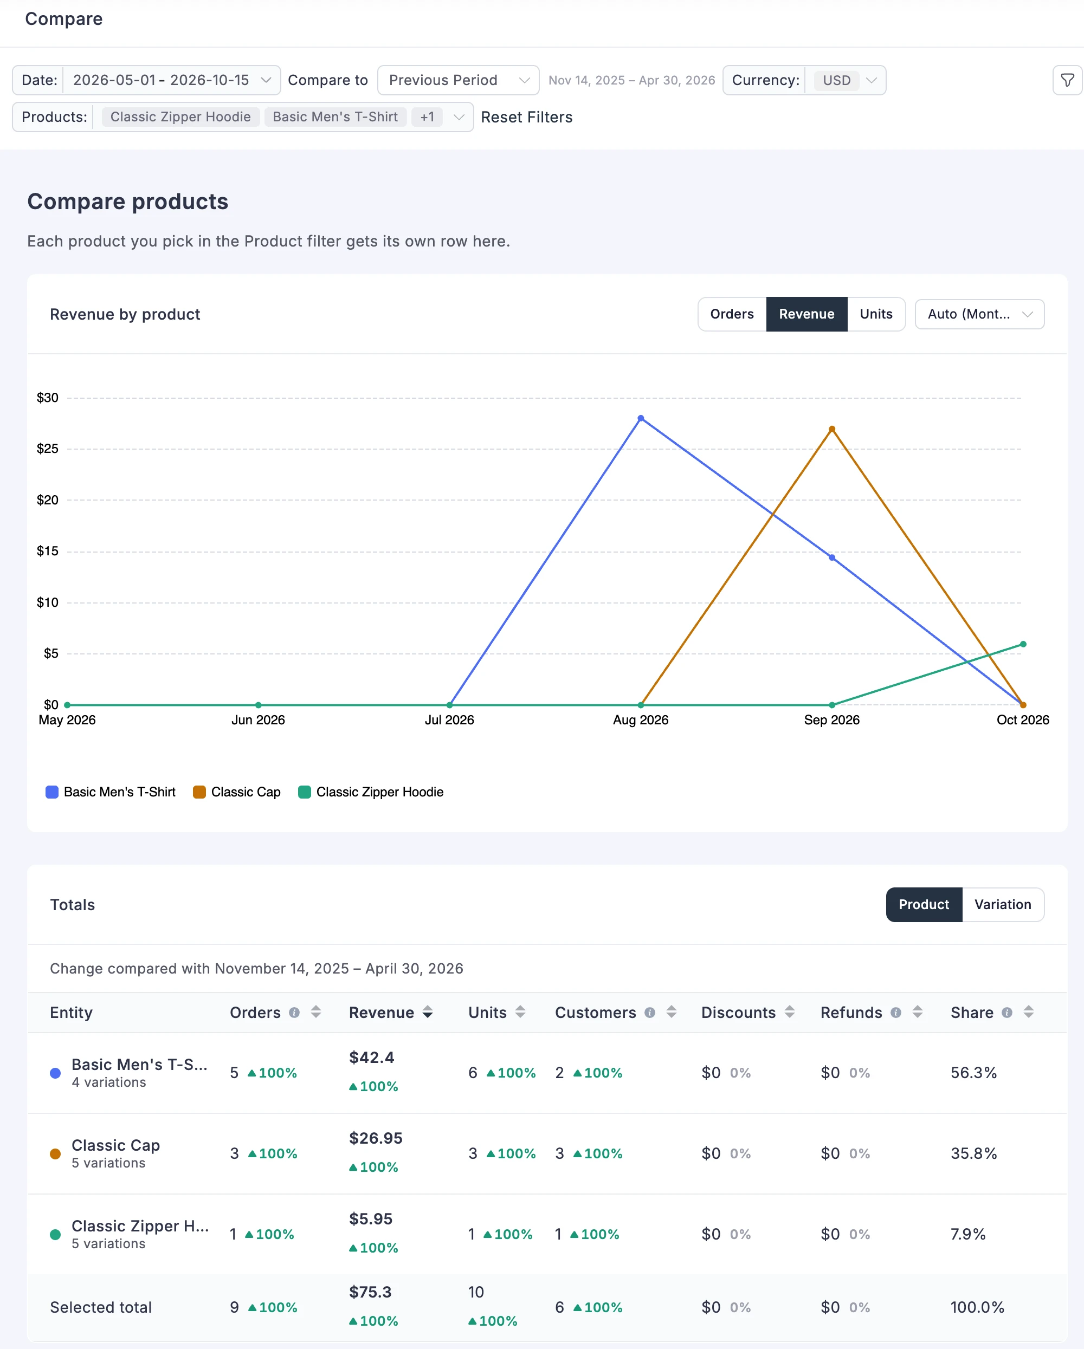Click the blue dot beside Basic Men's T-Shirt row
1084x1349 pixels.
pyautogui.click(x=55, y=1073)
